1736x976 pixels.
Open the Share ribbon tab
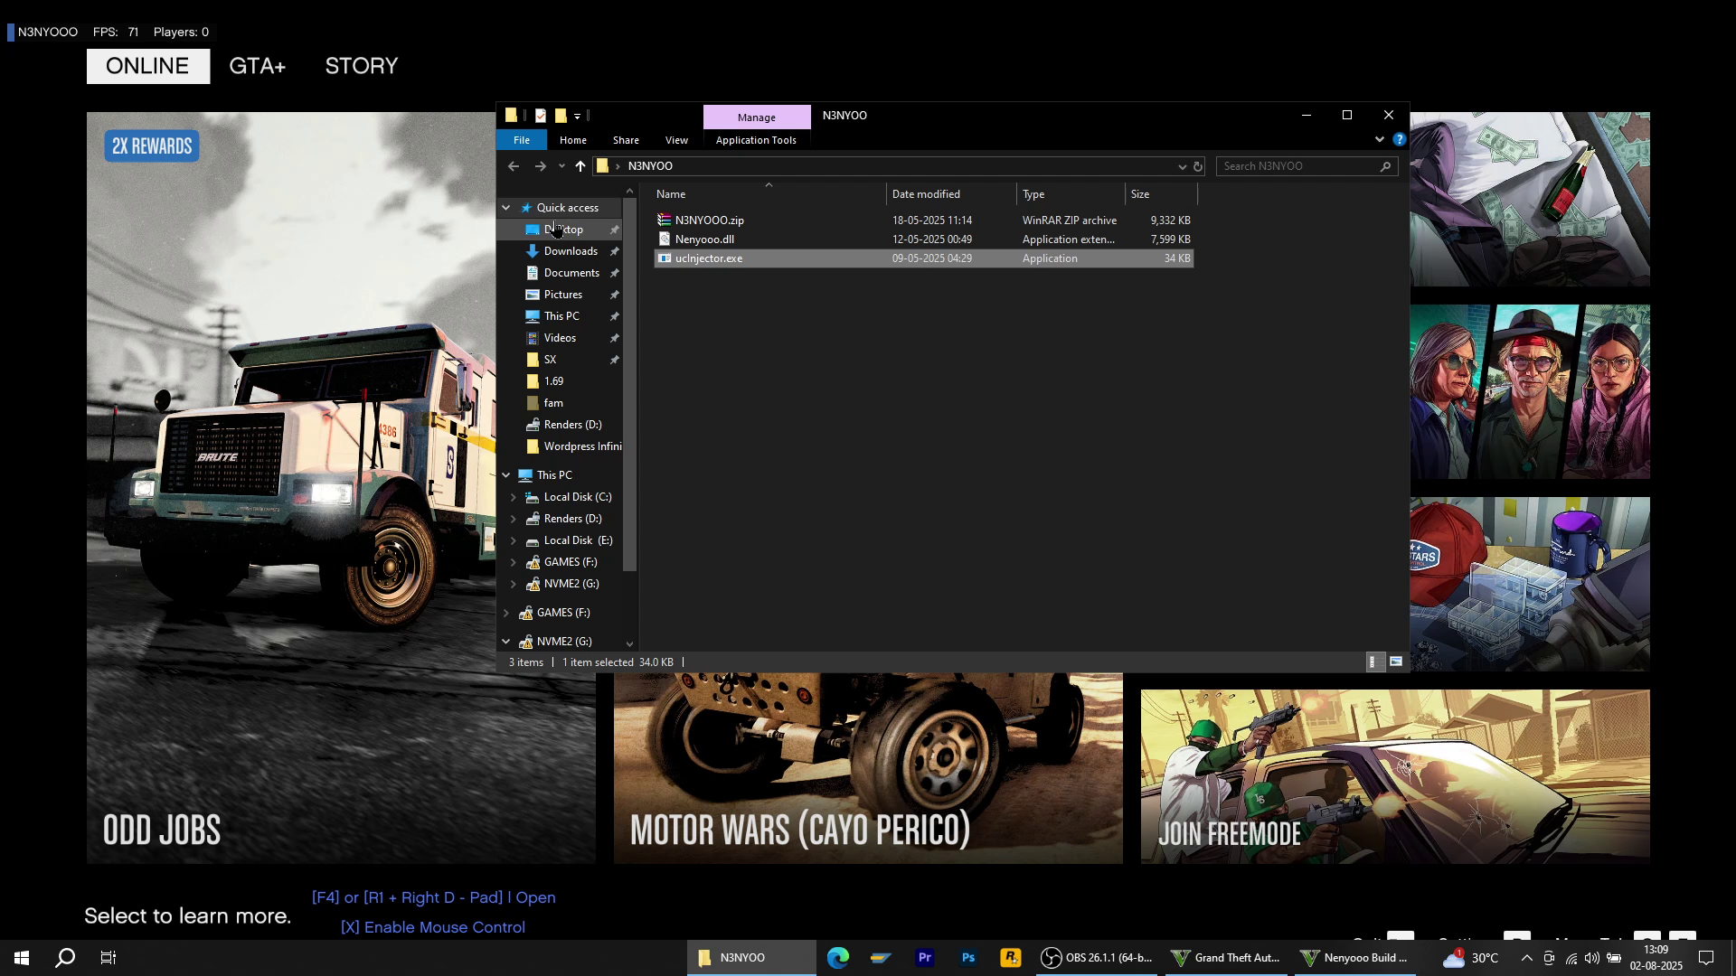(626, 140)
